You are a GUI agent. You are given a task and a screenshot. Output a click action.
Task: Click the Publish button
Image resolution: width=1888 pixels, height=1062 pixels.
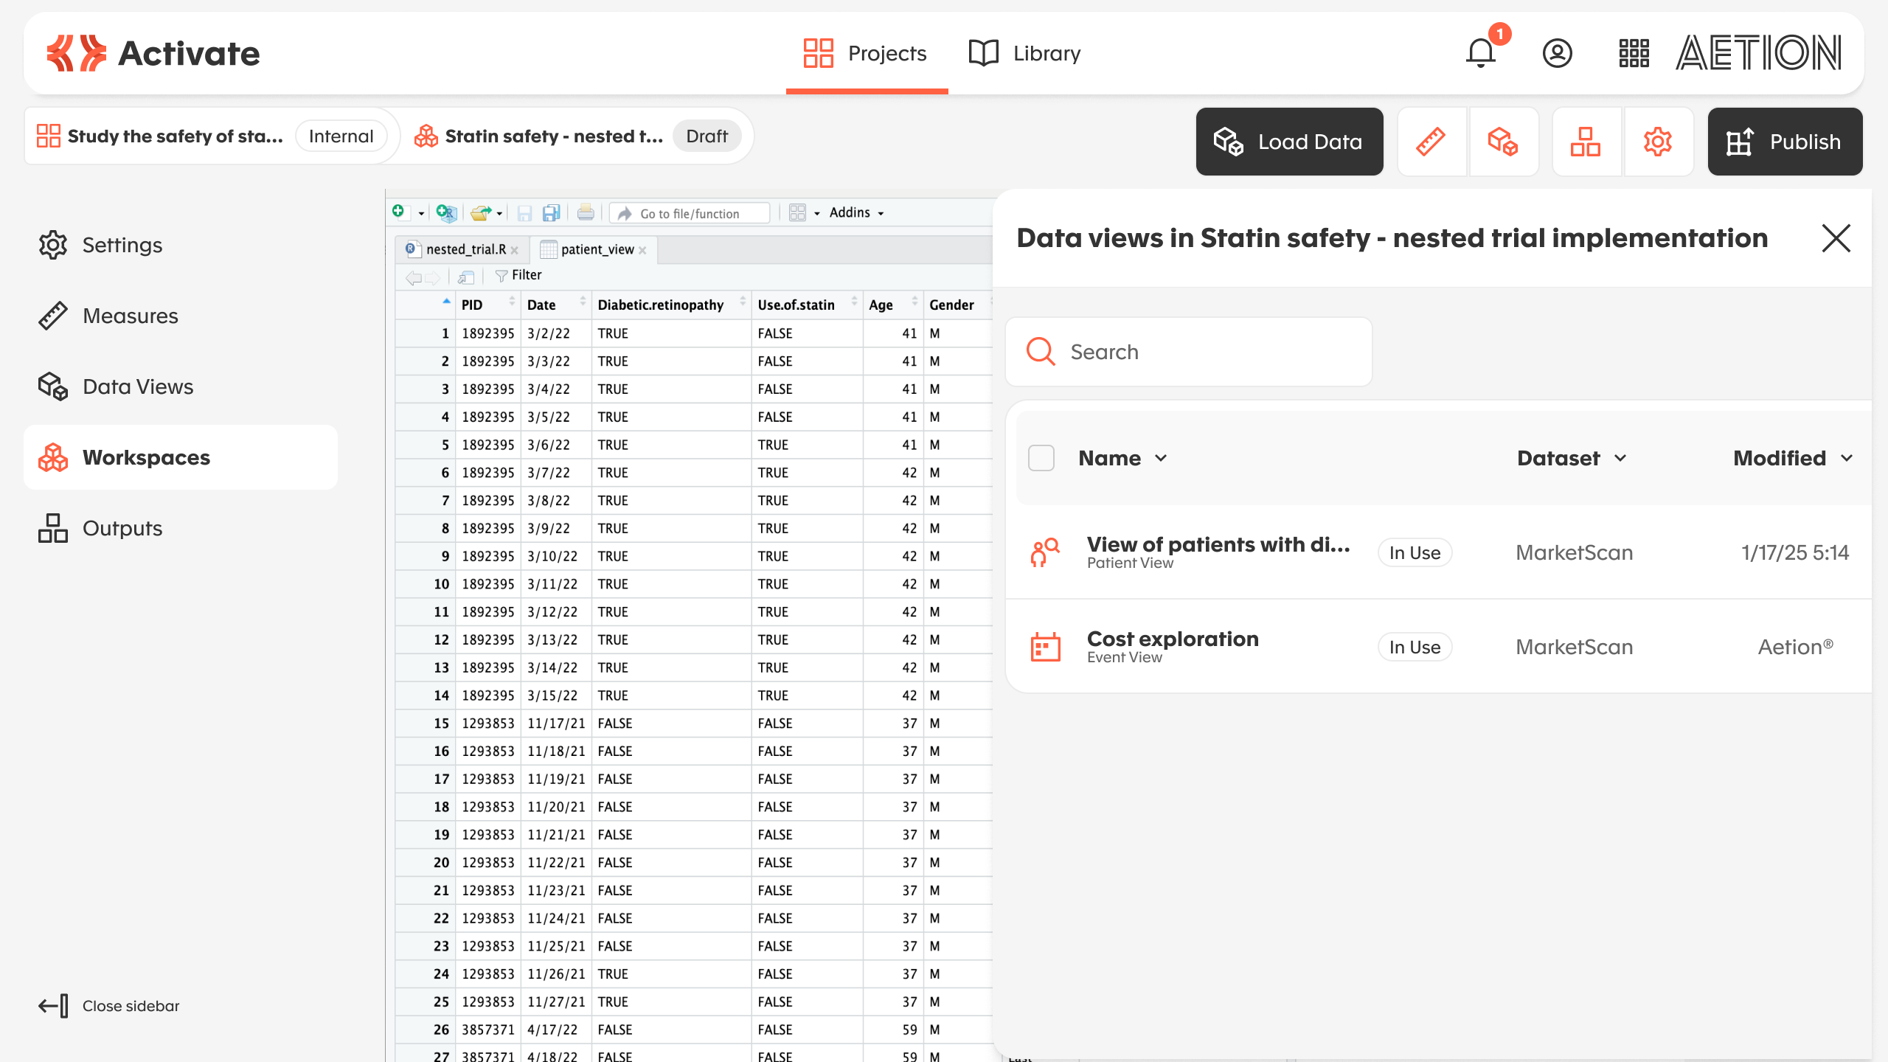pyautogui.click(x=1785, y=142)
